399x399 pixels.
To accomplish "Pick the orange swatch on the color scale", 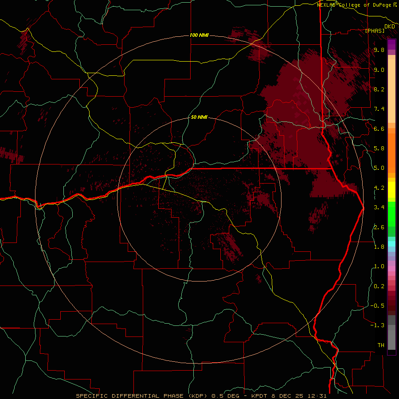I will [x=391, y=153].
